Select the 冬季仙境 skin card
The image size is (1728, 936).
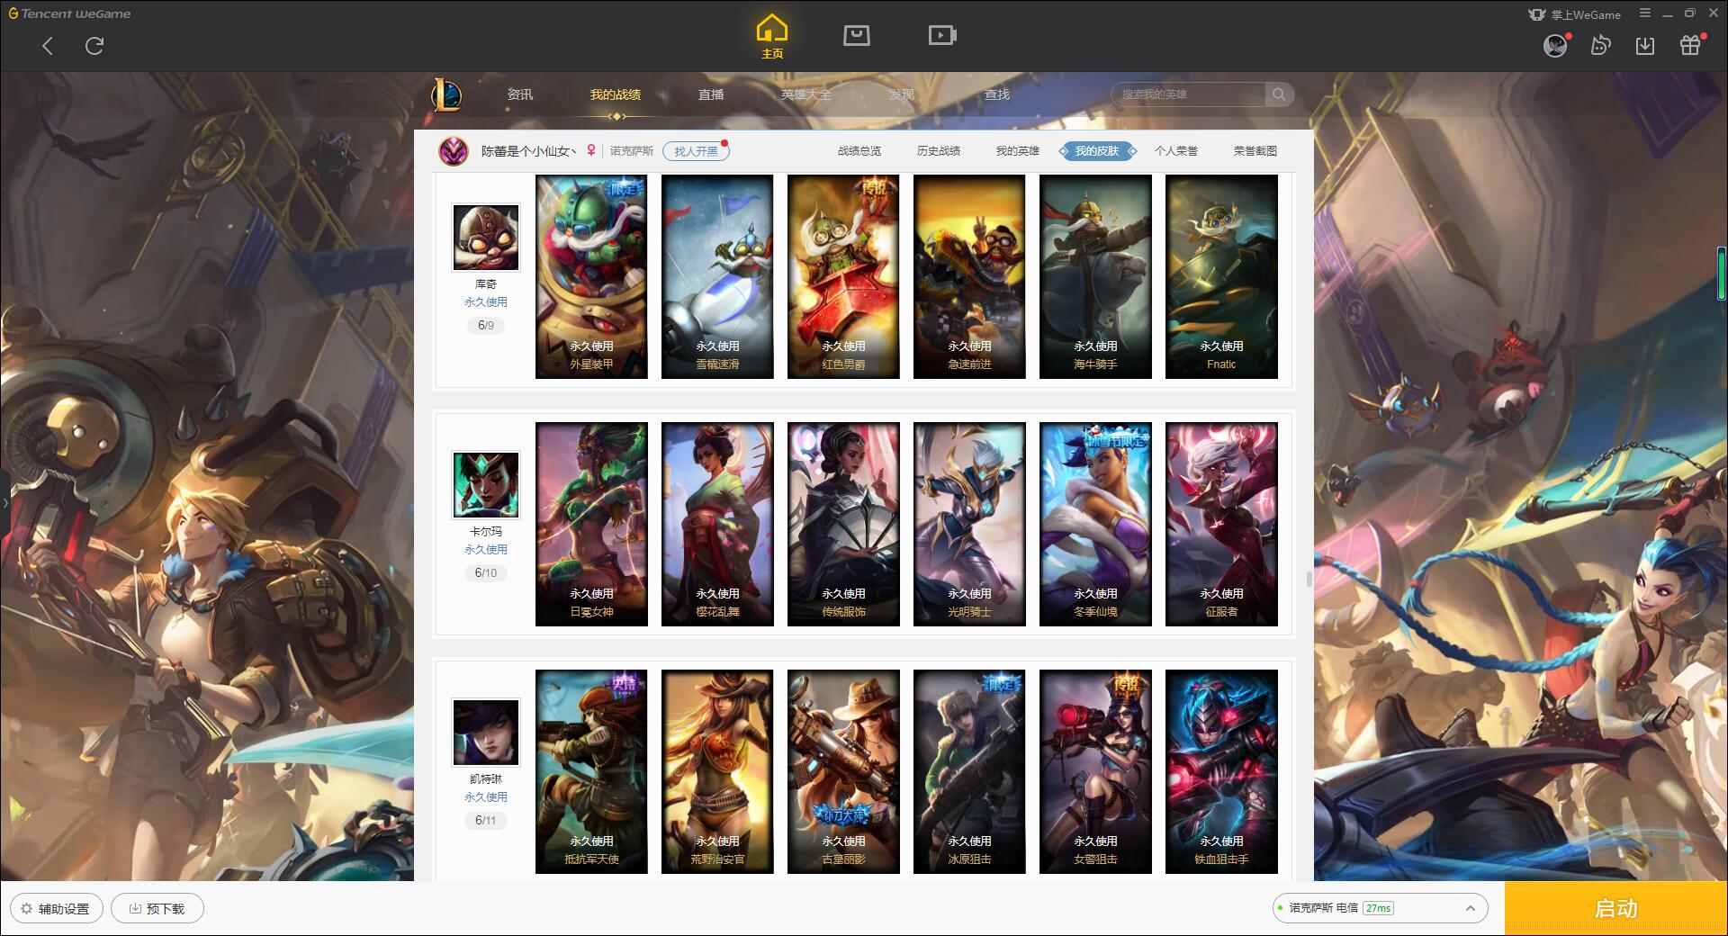click(1095, 524)
